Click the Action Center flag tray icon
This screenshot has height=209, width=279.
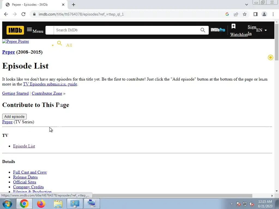tap(238, 204)
